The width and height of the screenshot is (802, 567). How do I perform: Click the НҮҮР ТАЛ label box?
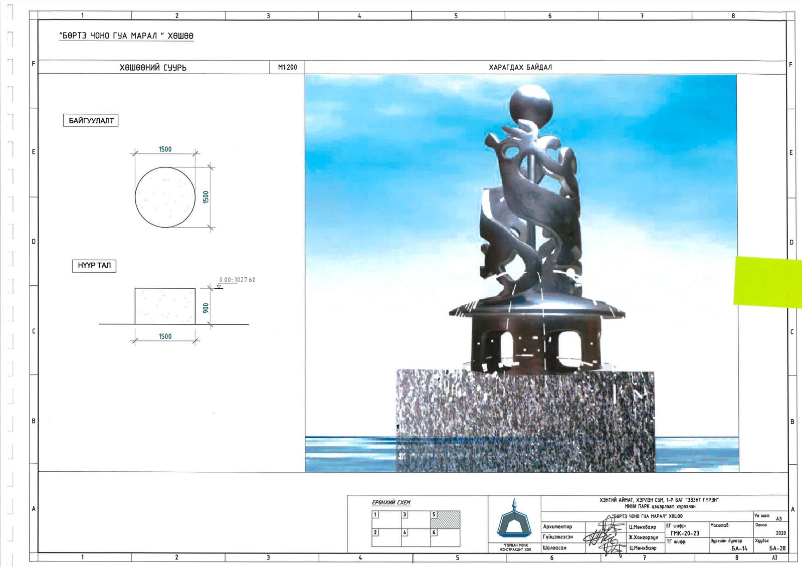(94, 265)
